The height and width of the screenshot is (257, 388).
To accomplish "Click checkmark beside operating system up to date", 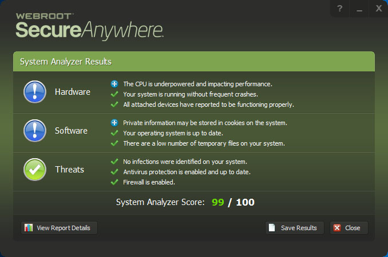I will (x=114, y=133).
